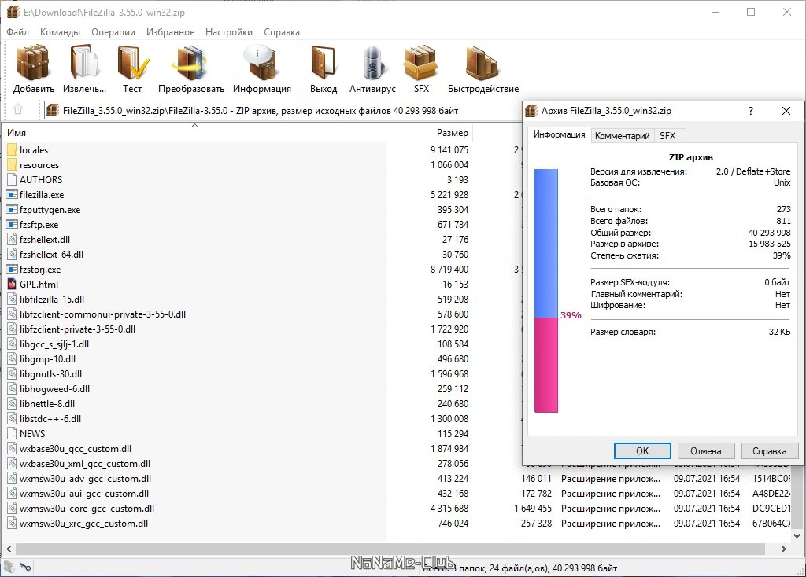The height and width of the screenshot is (577, 806).
Task: Click the key icon in status bar
Action: pos(25,567)
